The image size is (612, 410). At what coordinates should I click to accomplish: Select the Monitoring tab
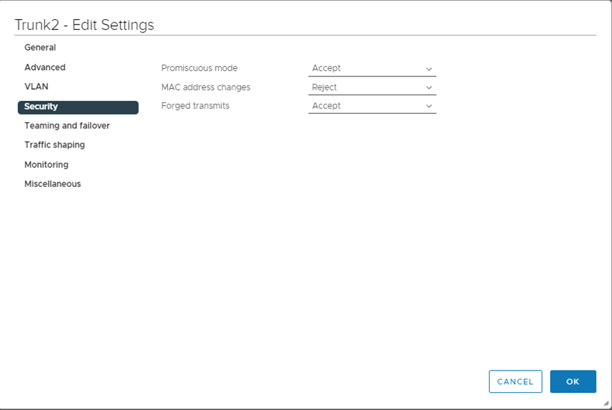tap(46, 164)
